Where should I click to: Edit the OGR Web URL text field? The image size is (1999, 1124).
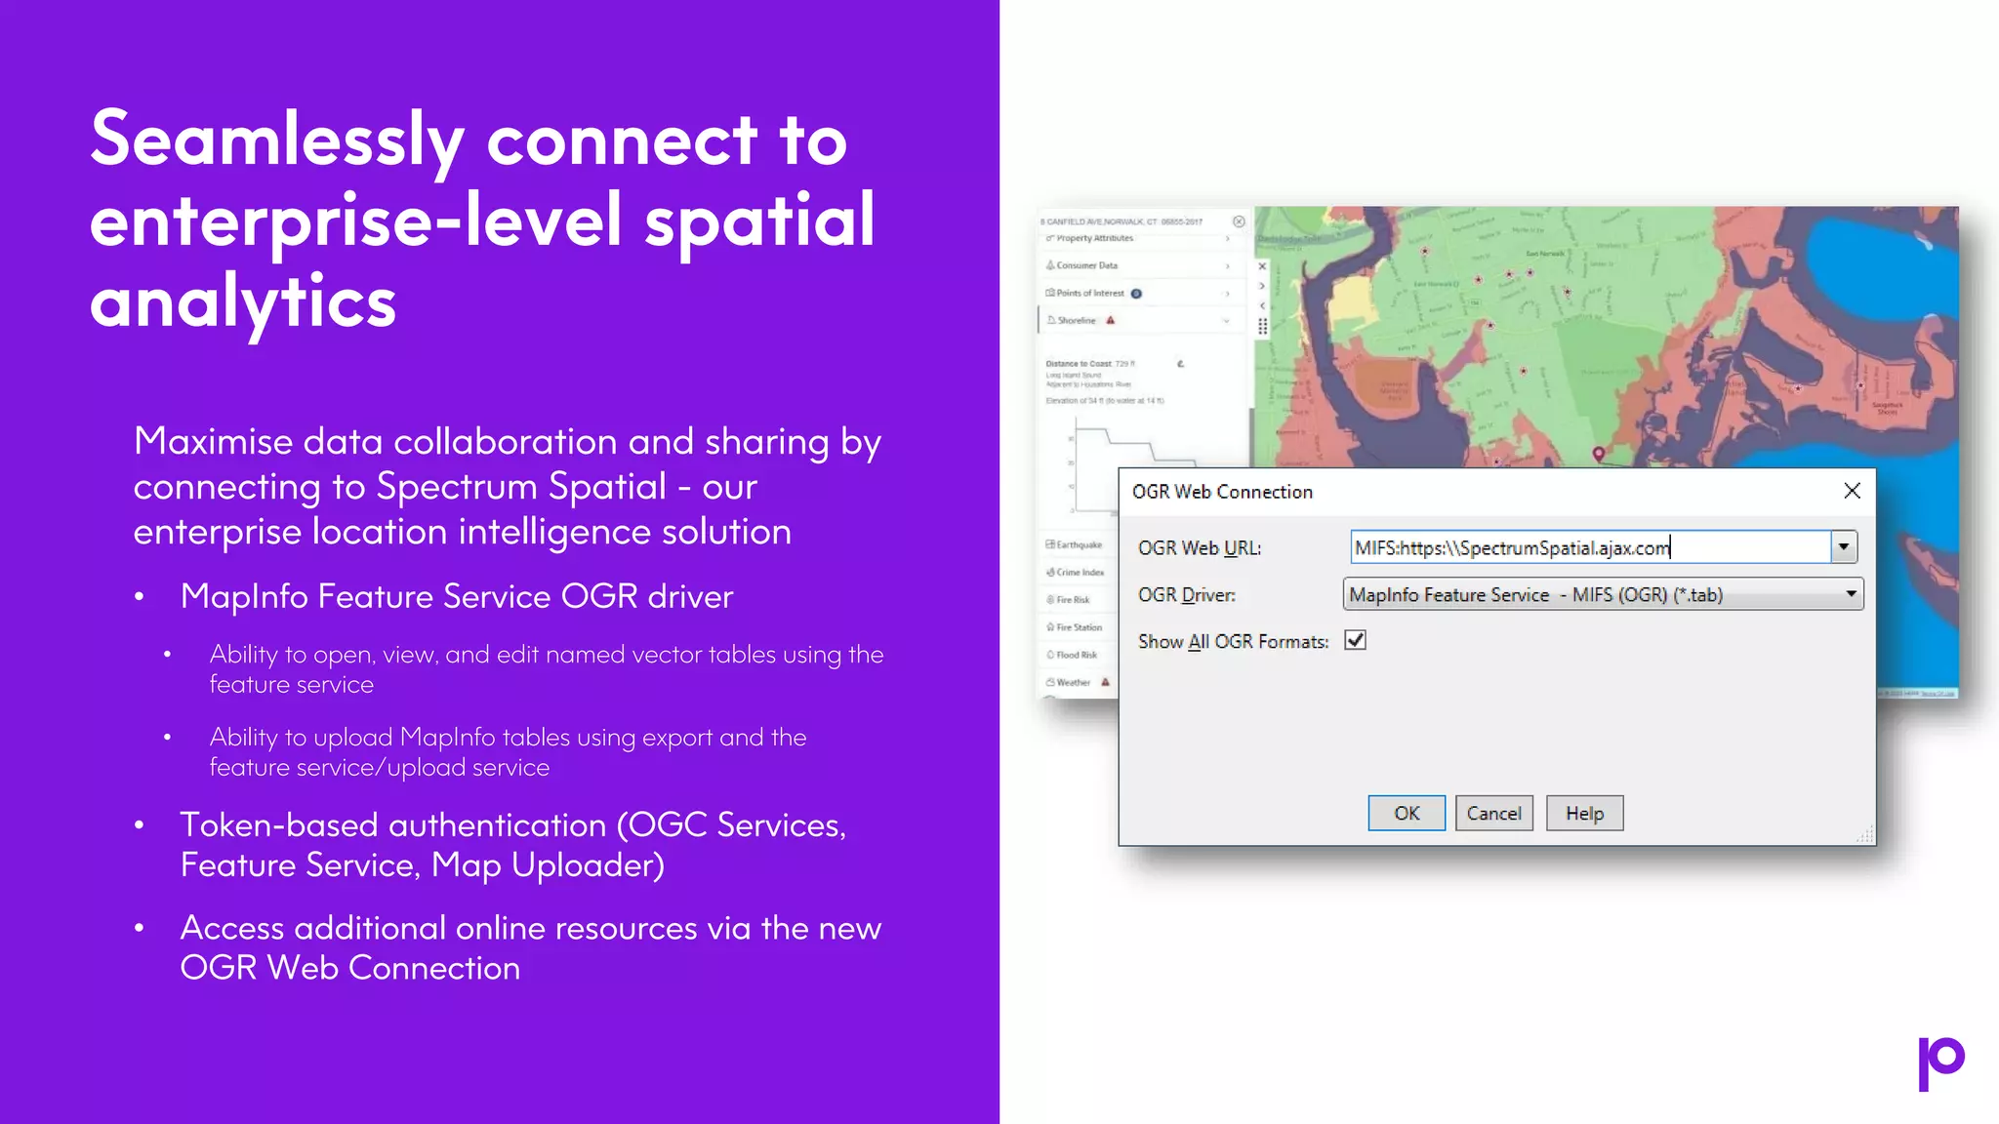1591,547
